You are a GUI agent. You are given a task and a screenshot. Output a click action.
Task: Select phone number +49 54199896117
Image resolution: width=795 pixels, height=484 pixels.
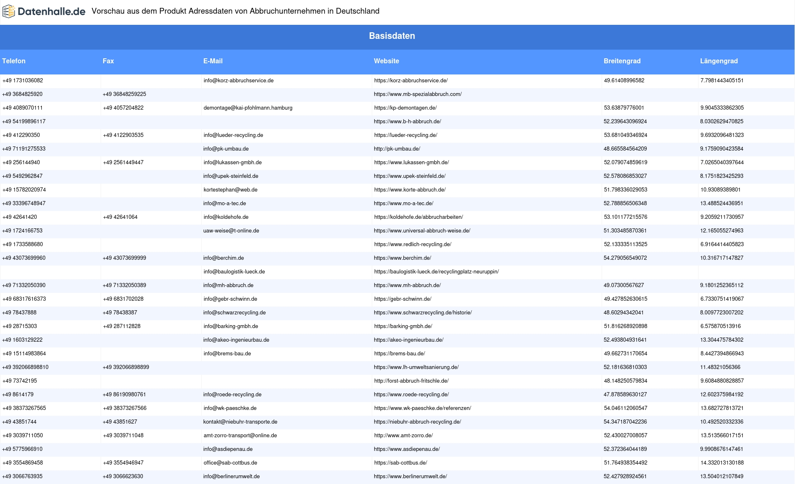tap(24, 122)
